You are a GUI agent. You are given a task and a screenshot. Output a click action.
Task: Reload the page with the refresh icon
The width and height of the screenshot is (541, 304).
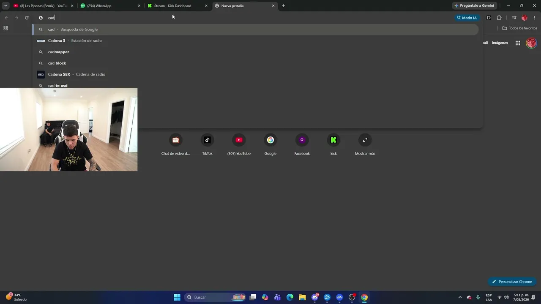(27, 18)
